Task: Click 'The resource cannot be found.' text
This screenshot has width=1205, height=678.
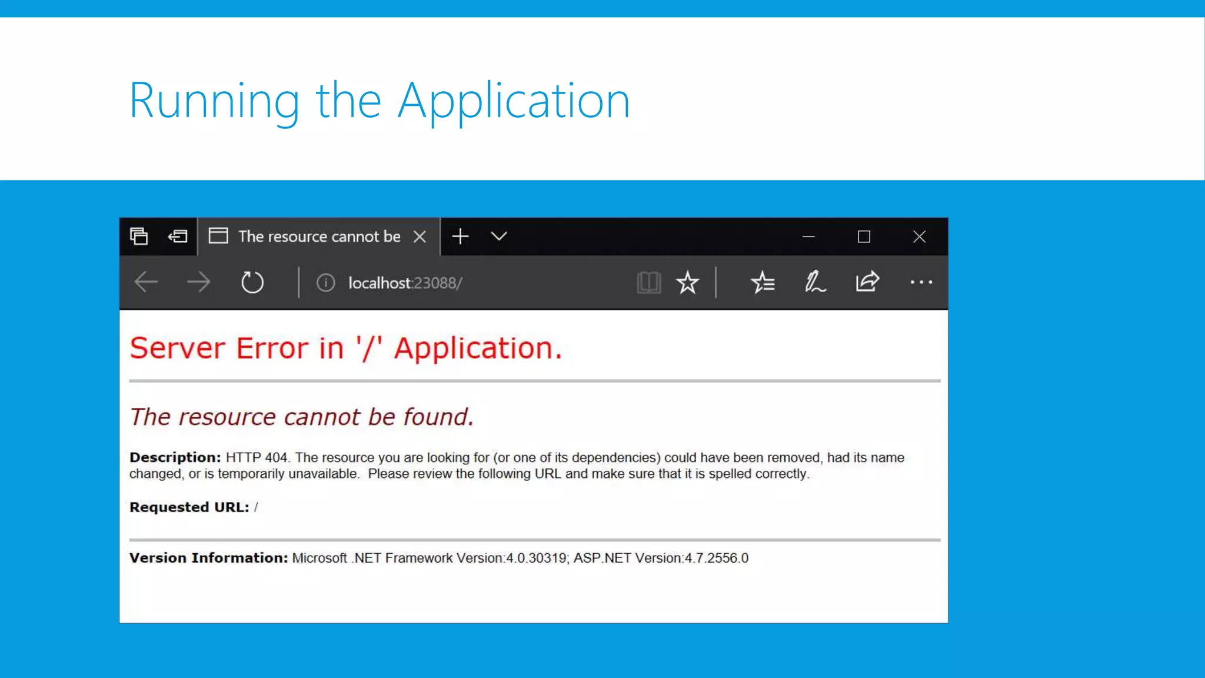Action: point(301,417)
